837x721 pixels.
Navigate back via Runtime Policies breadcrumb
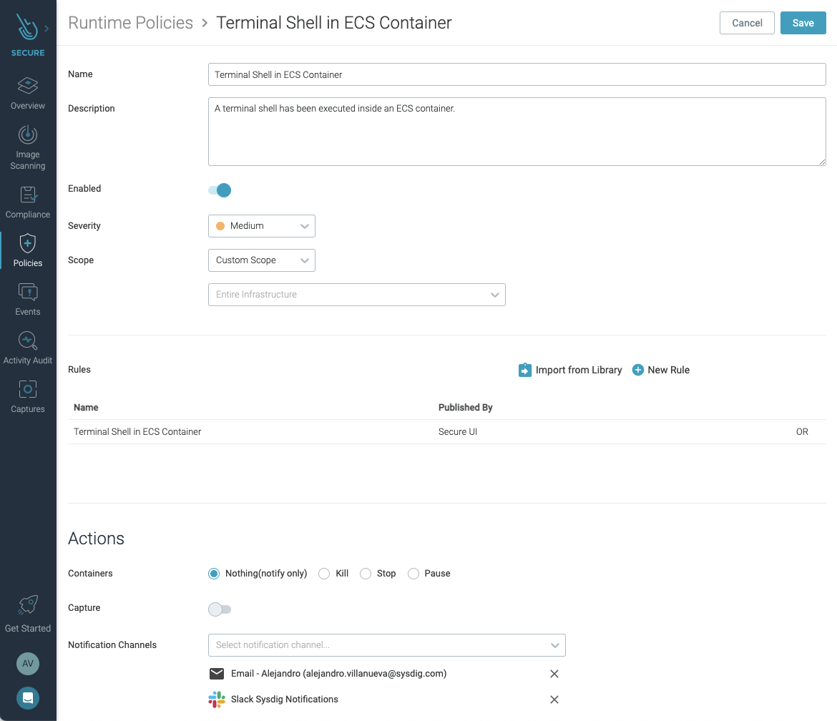pyautogui.click(x=130, y=22)
